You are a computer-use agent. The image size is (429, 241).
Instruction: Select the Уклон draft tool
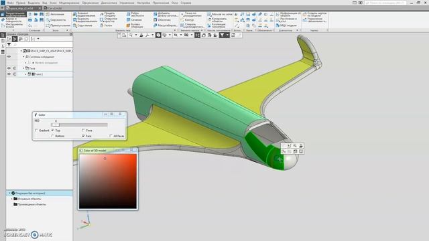(x=106, y=25)
